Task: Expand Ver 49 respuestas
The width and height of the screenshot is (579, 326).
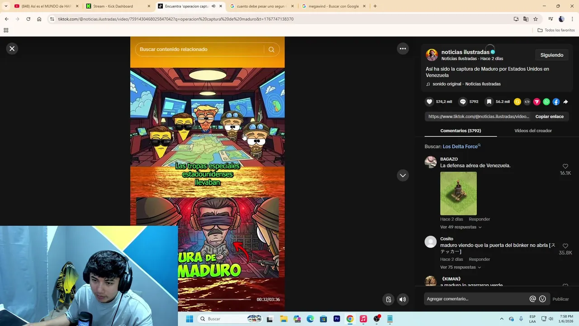Action: click(460, 227)
